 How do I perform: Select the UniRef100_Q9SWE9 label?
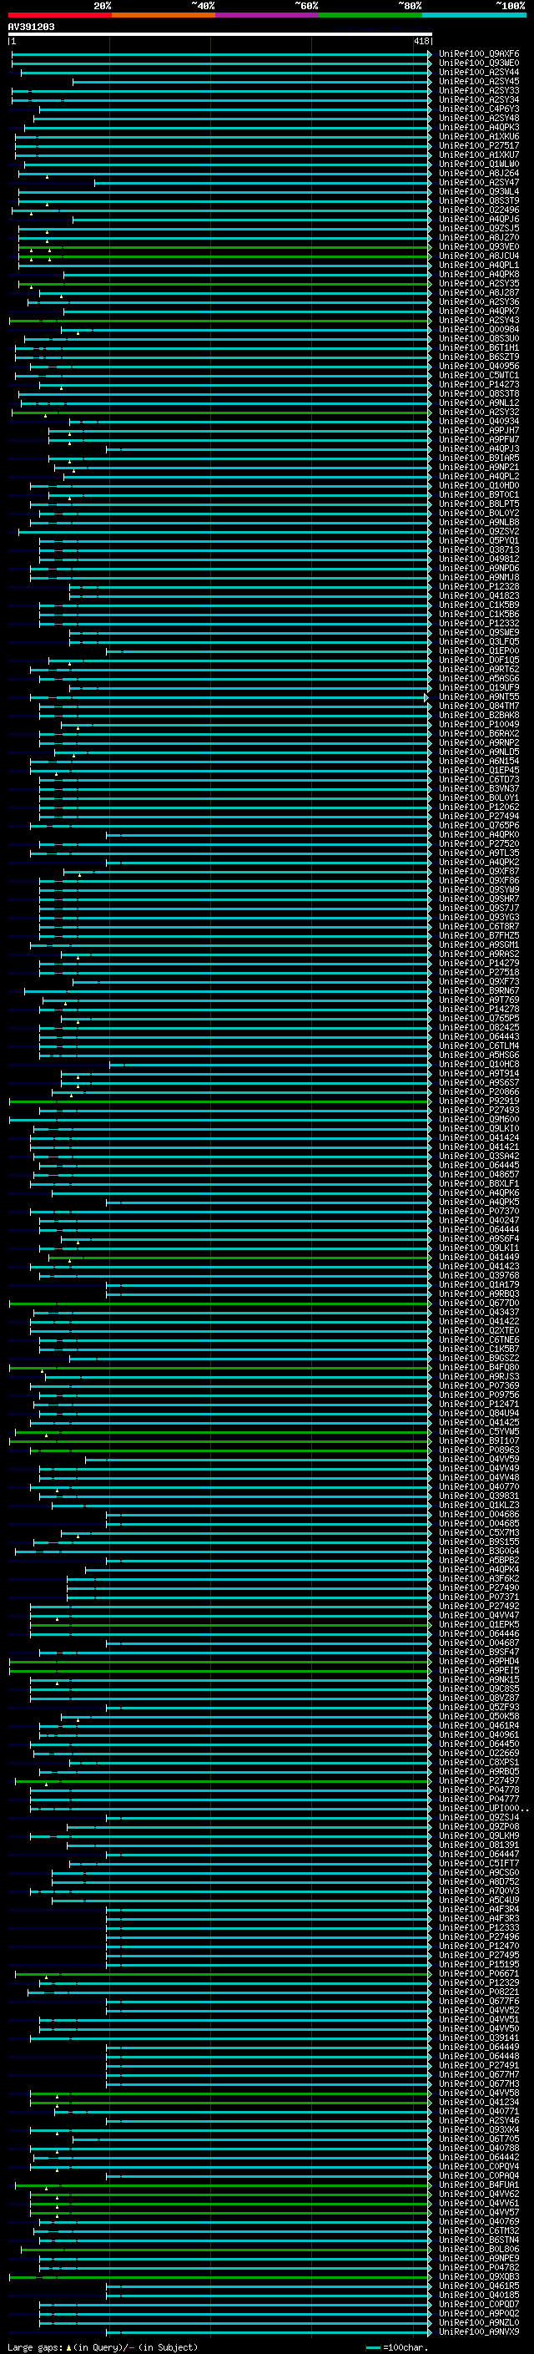tap(479, 632)
